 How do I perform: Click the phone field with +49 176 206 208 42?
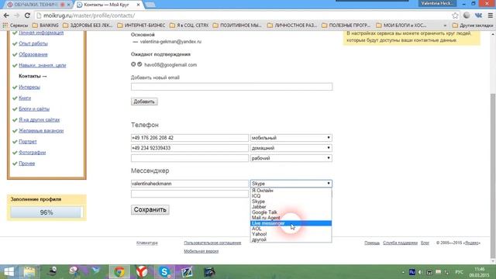(190, 138)
